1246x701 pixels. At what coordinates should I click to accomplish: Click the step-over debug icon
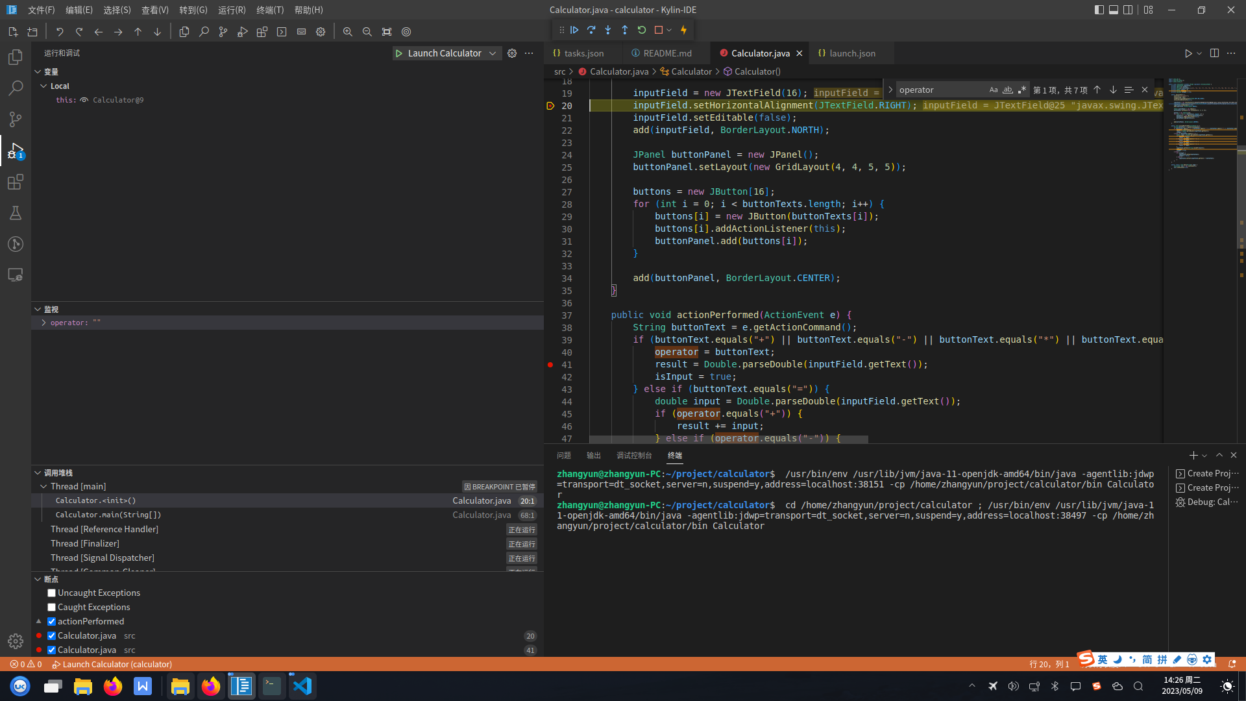pyautogui.click(x=591, y=30)
